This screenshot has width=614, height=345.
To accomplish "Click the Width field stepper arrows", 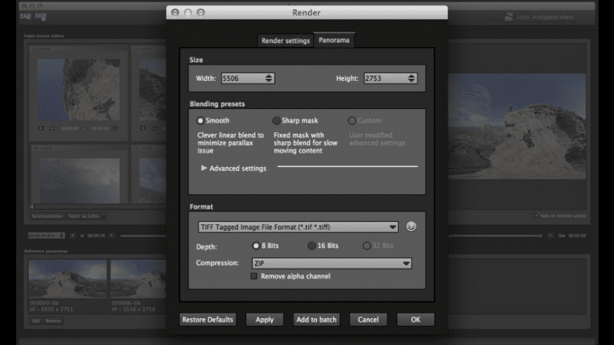I will point(269,78).
